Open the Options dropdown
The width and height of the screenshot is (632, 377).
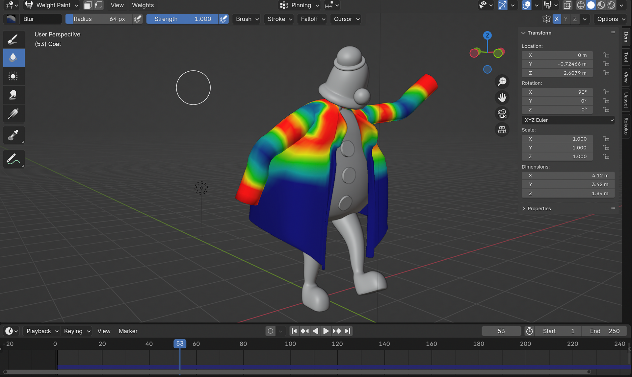(x=611, y=19)
